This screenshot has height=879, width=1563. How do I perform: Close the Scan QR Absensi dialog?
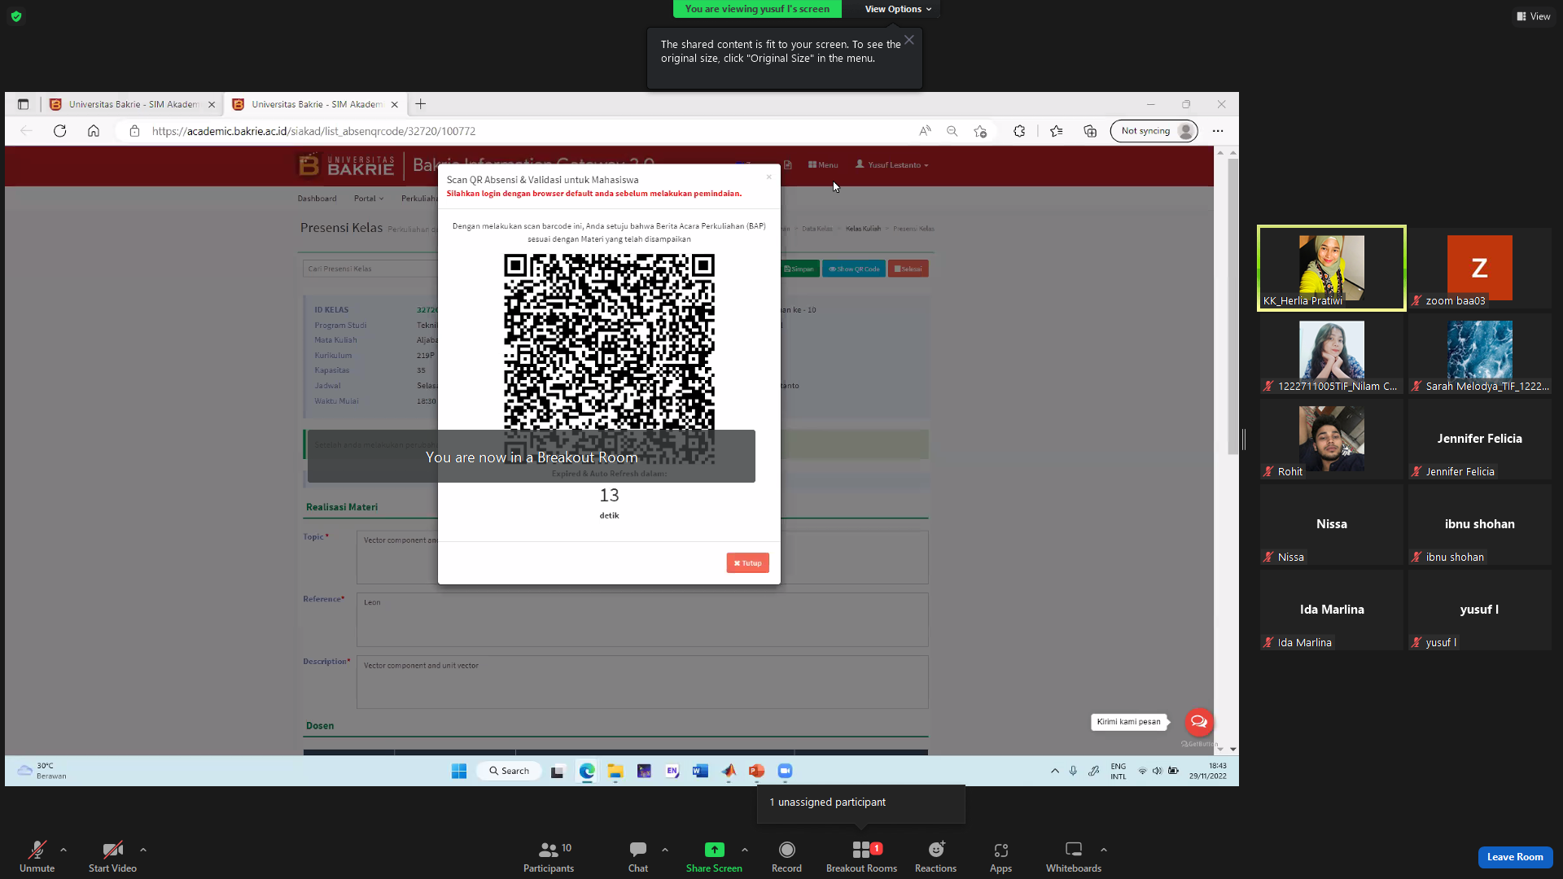tap(768, 177)
